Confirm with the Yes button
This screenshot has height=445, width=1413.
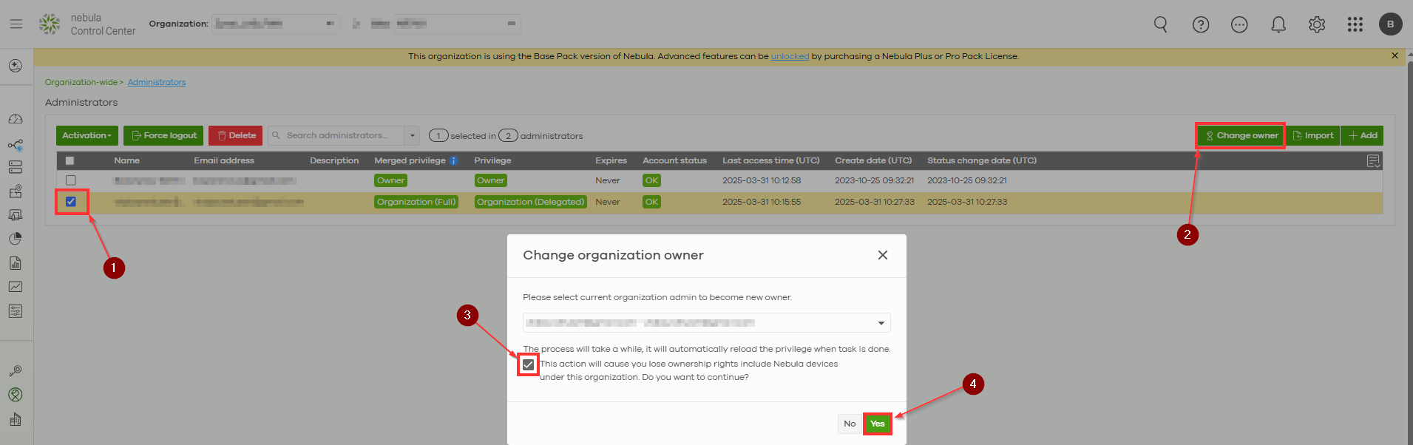[877, 424]
